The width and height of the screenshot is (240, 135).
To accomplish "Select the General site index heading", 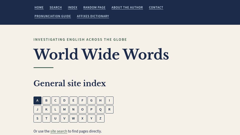I will click(70, 83).
